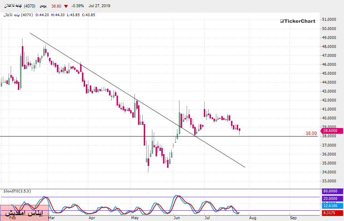Select the SlowSTO(3,5,3) indicator label

(x=17, y=191)
